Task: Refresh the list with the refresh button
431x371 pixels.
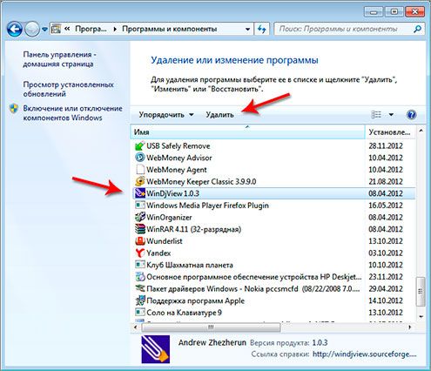Action: [x=262, y=29]
